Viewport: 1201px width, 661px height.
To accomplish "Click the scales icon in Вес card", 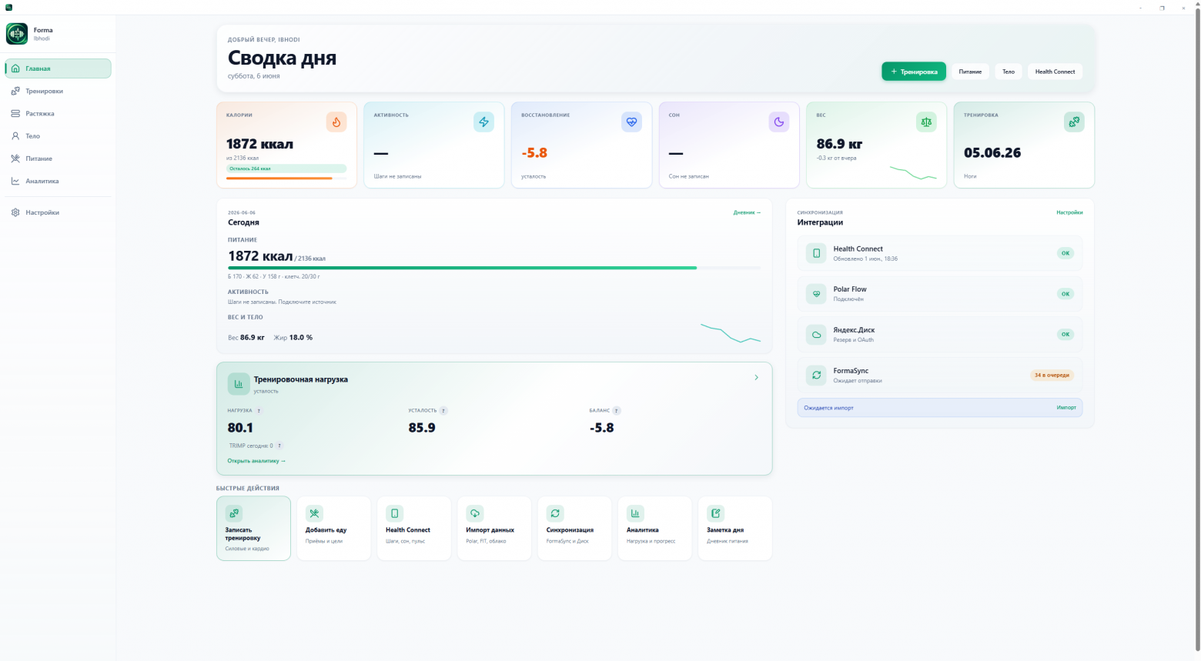I will [x=926, y=122].
